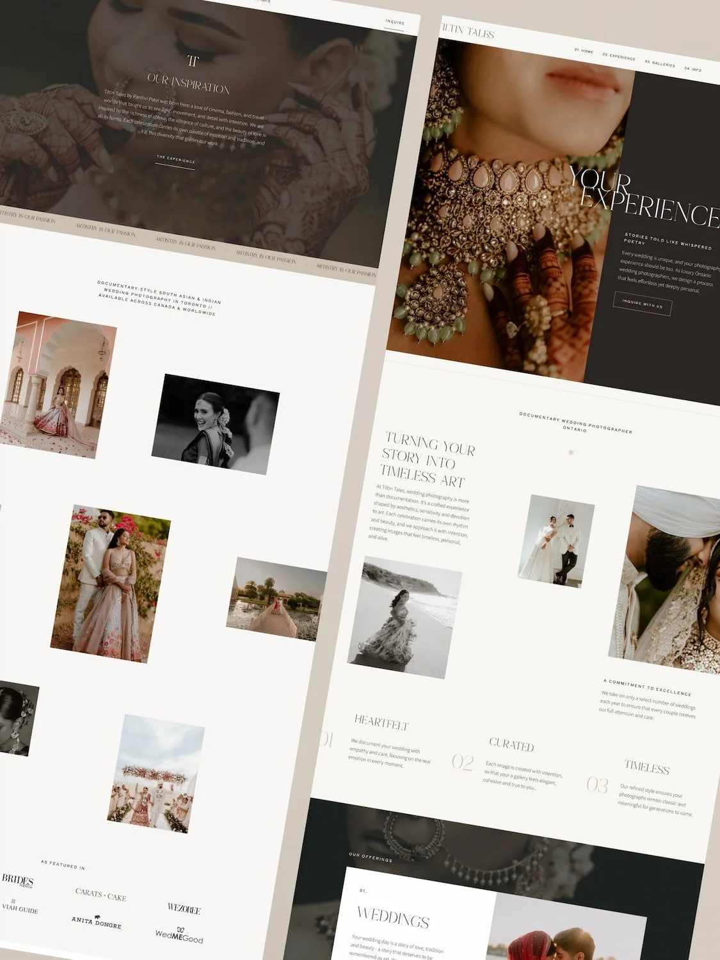
Task: Click the Inquire With Us button
Action: coord(642,304)
